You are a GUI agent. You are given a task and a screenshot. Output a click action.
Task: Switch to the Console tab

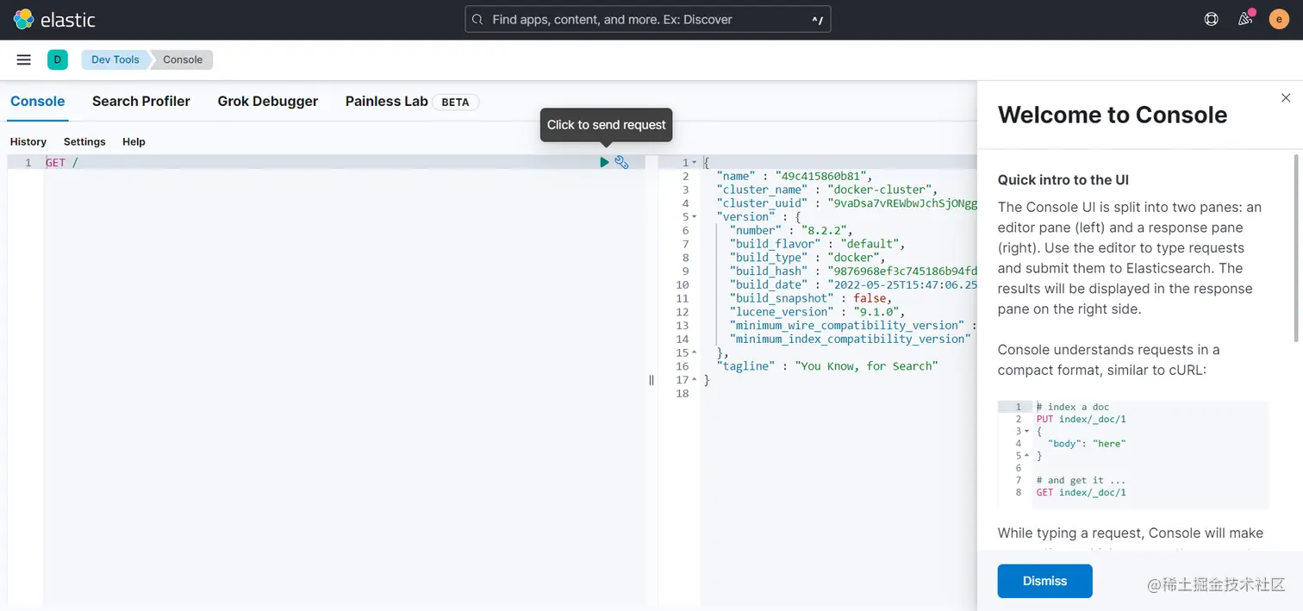(37, 101)
